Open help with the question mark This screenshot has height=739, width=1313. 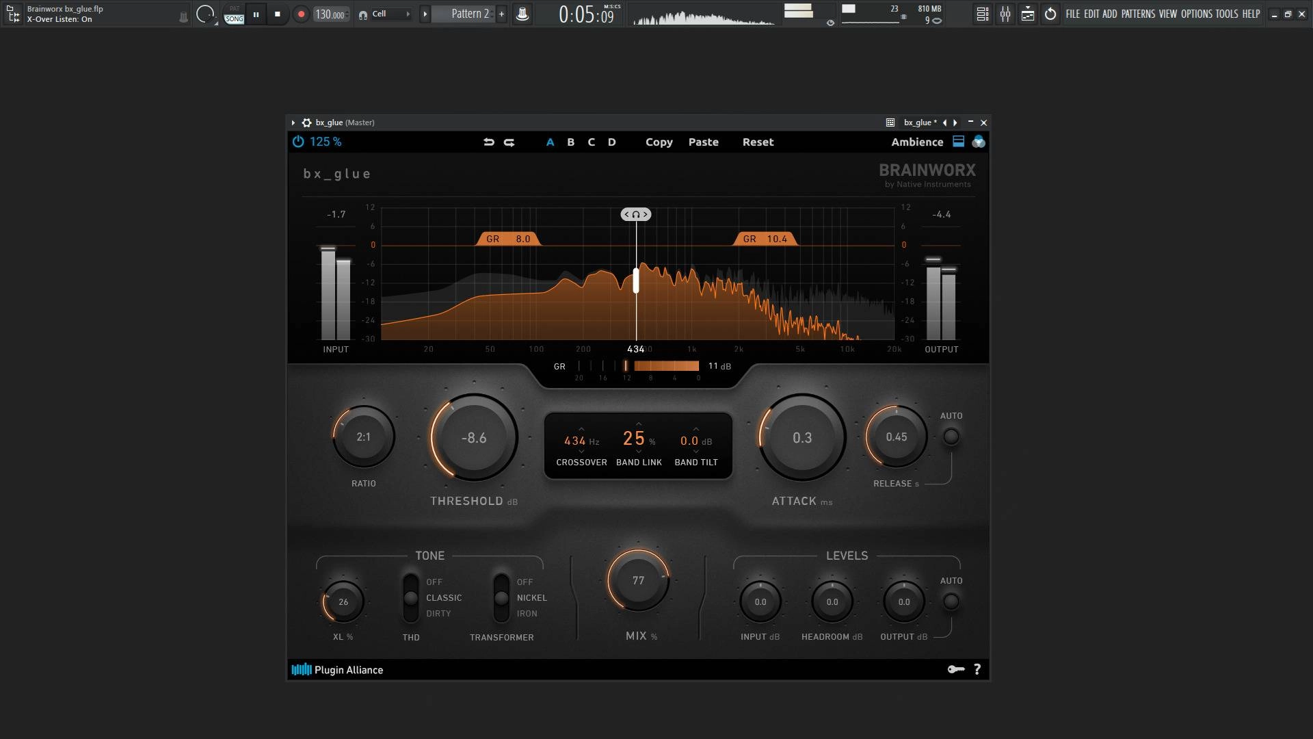click(x=977, y=669)
